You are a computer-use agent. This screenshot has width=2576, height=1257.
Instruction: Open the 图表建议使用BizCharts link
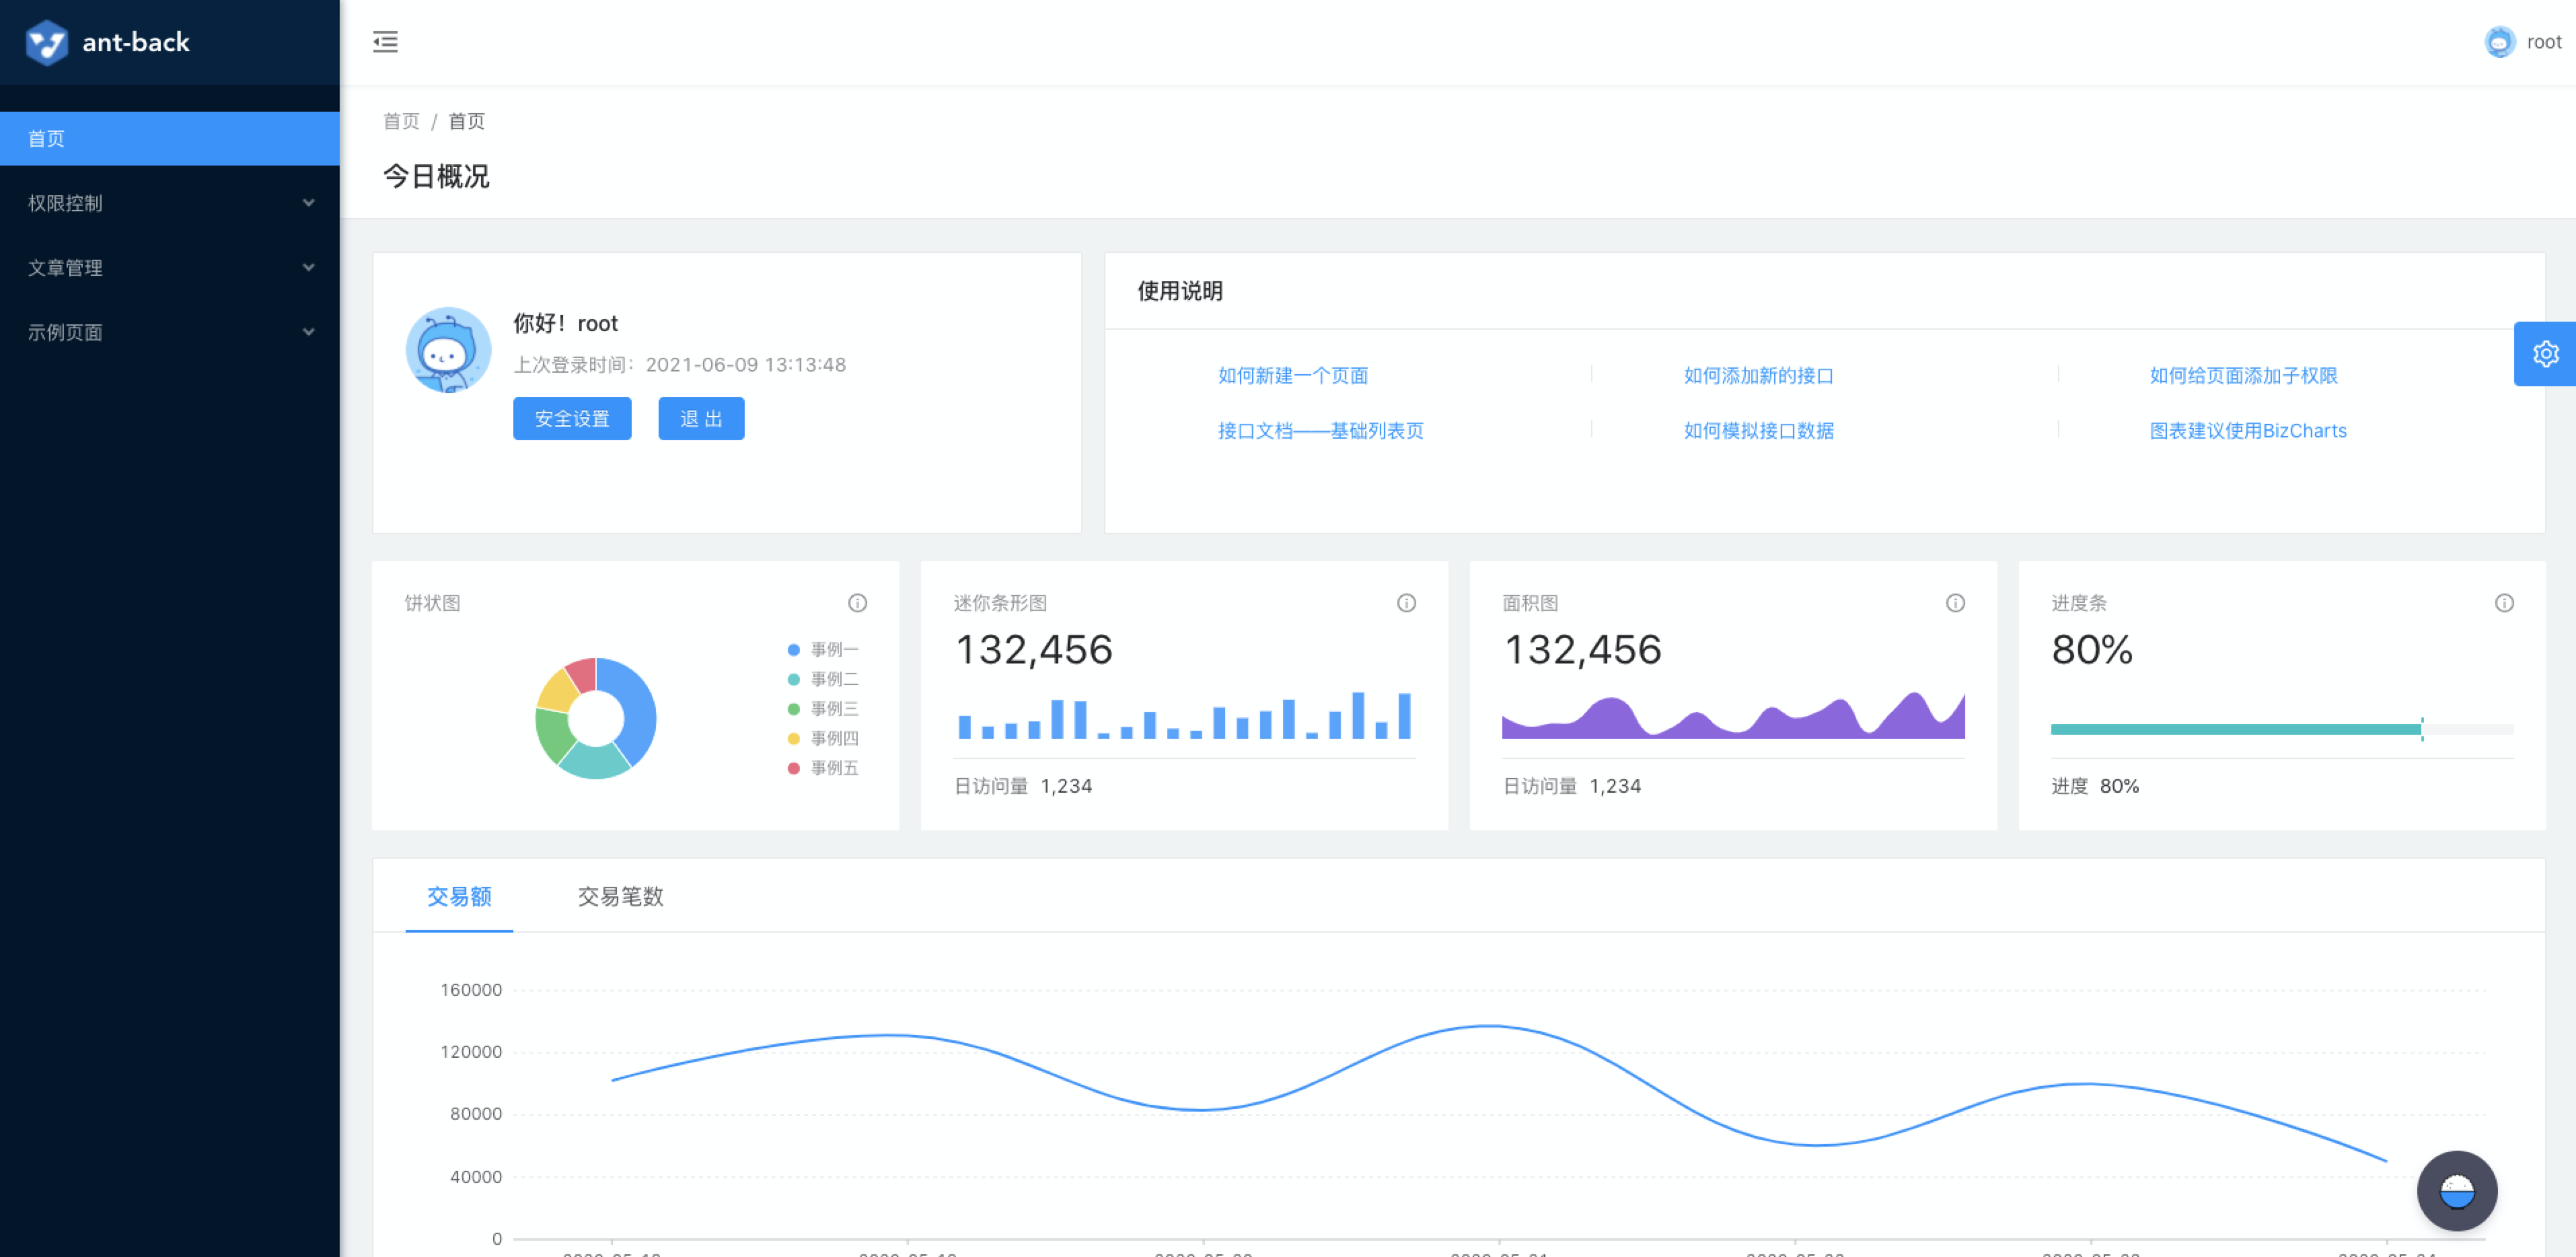2248,430
